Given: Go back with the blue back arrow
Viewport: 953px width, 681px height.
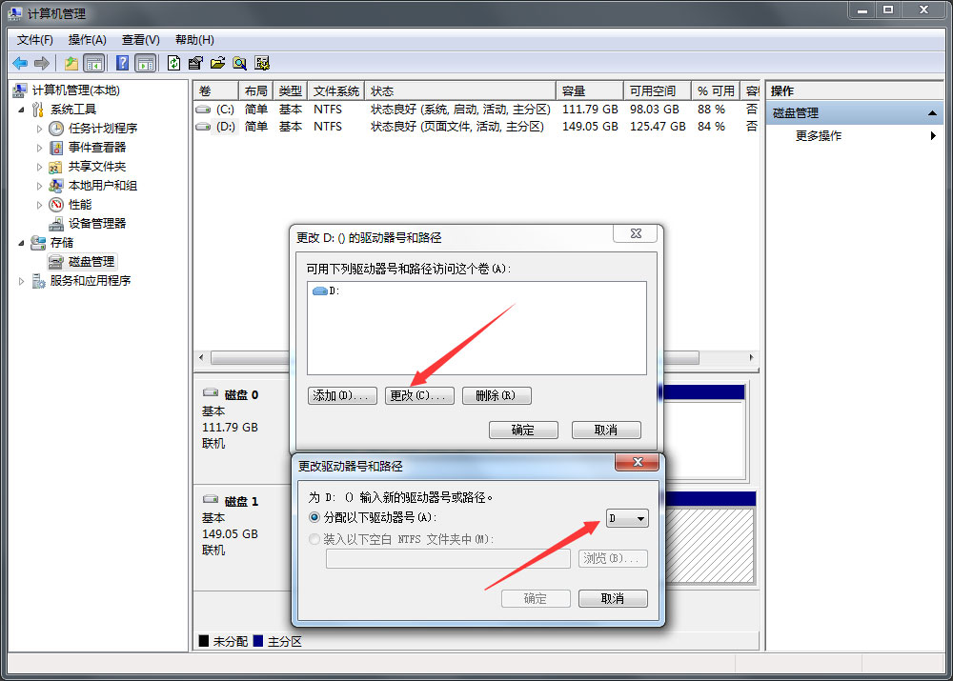Looking at the screenshot, I should [20, 63].
